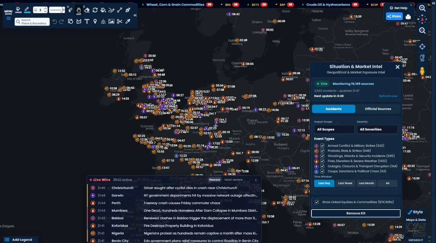The image size is (436, 243).
Task: Select the Incidents tab
Action: point(334,109)
